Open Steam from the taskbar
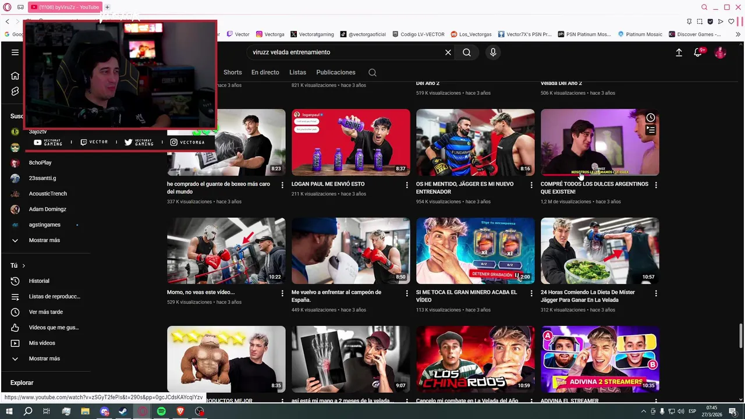 point(123,411)
